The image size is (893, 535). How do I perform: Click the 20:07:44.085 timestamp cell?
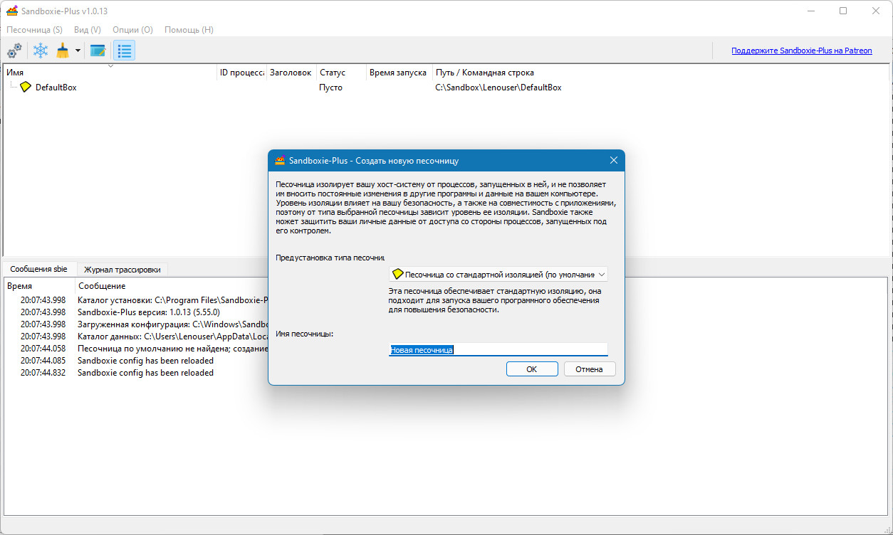43,361
